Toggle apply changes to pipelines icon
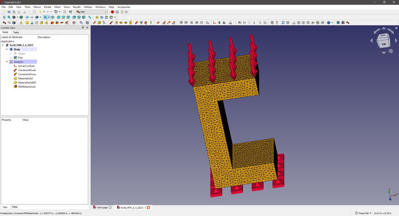This screenshot has height=216, width=399. 283,23
